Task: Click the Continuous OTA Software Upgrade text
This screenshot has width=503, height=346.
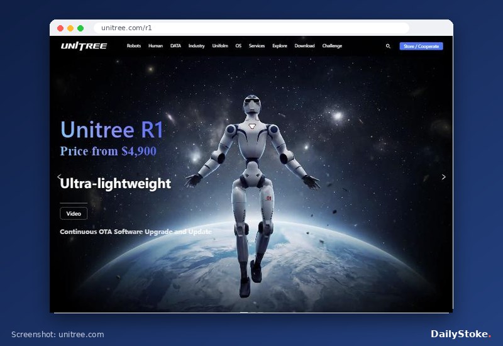Action: point(136,232)
